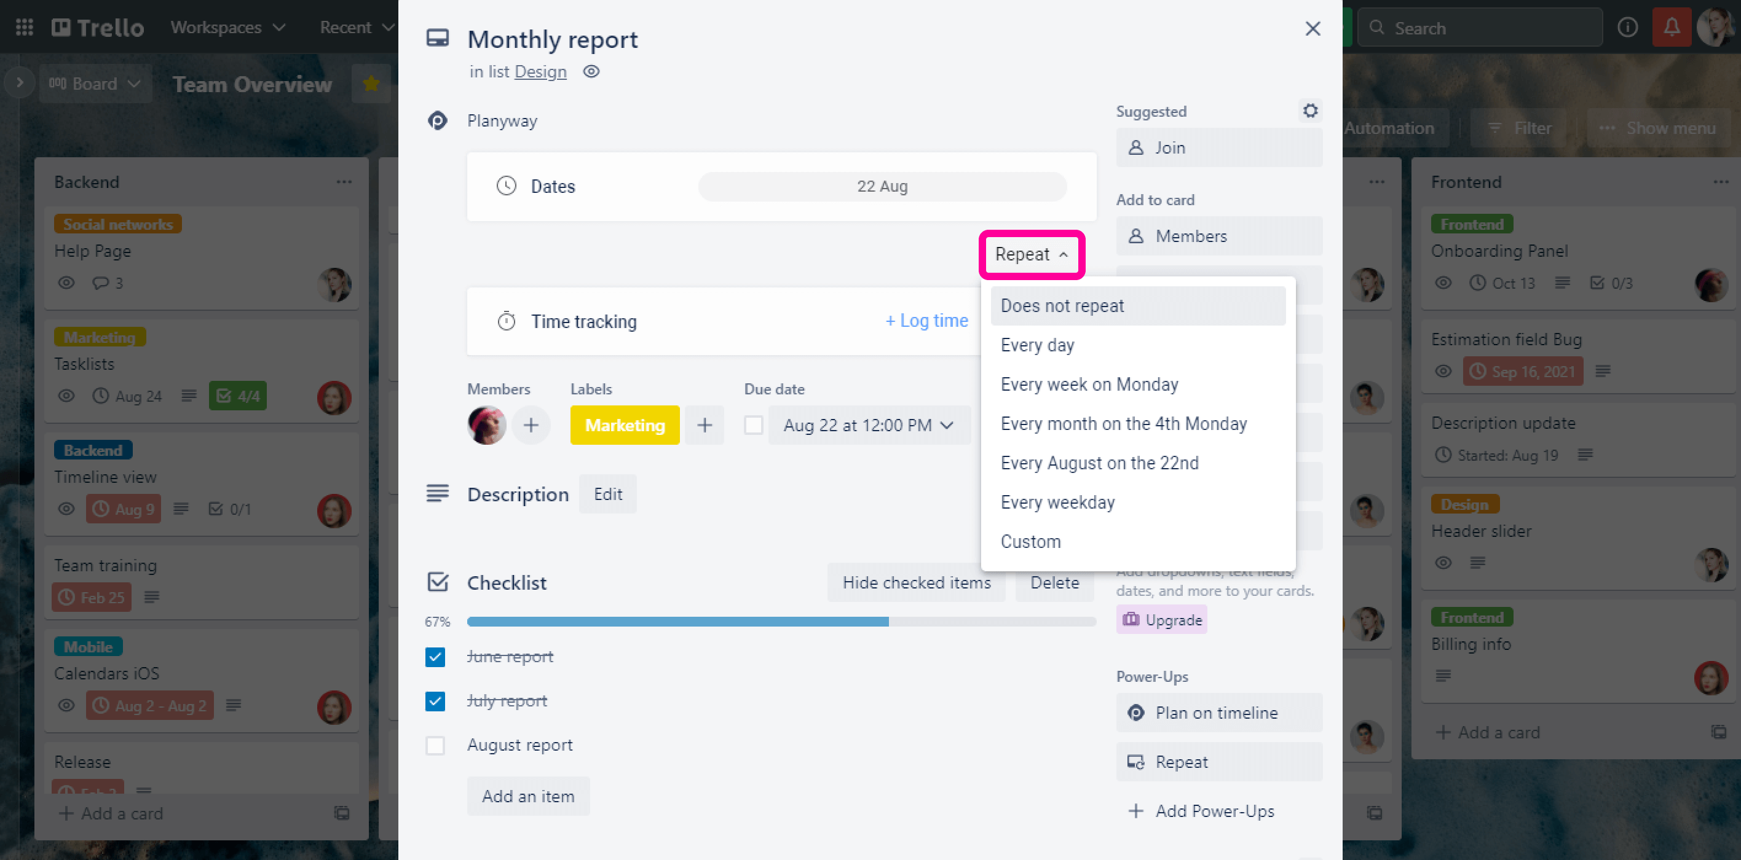1741x860 pixels.
Task: Collapse the Repeat dropdown
Action: point(1032,255)
